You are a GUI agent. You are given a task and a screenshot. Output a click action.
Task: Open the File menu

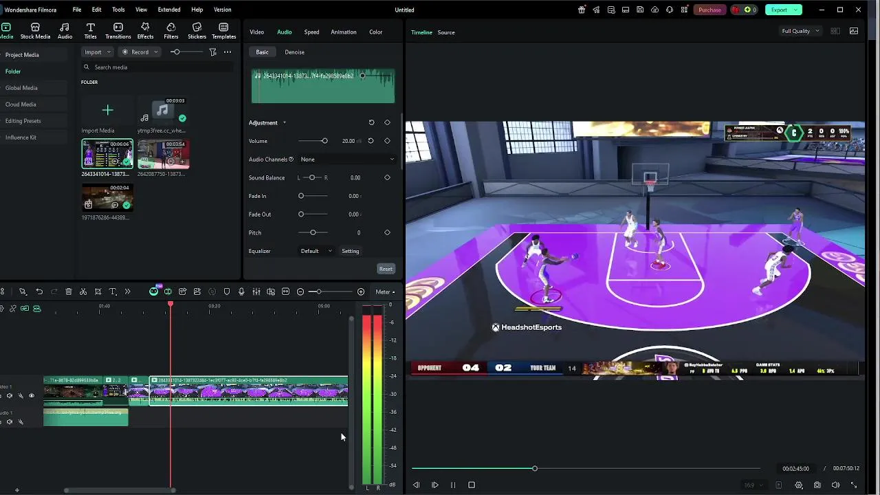[77, 10]
